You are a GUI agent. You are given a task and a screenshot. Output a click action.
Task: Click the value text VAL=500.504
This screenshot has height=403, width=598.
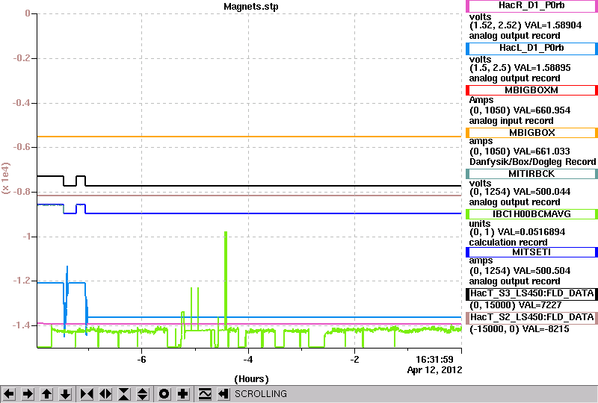tap(543, 271)
